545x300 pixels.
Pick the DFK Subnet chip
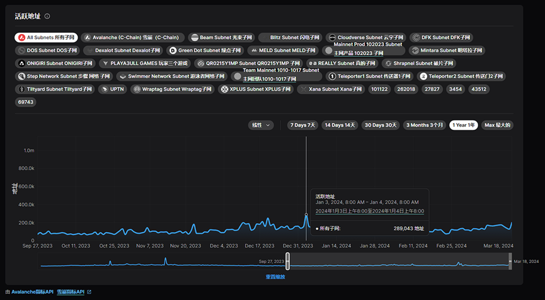pyautogui.click(x=441, y=38)
